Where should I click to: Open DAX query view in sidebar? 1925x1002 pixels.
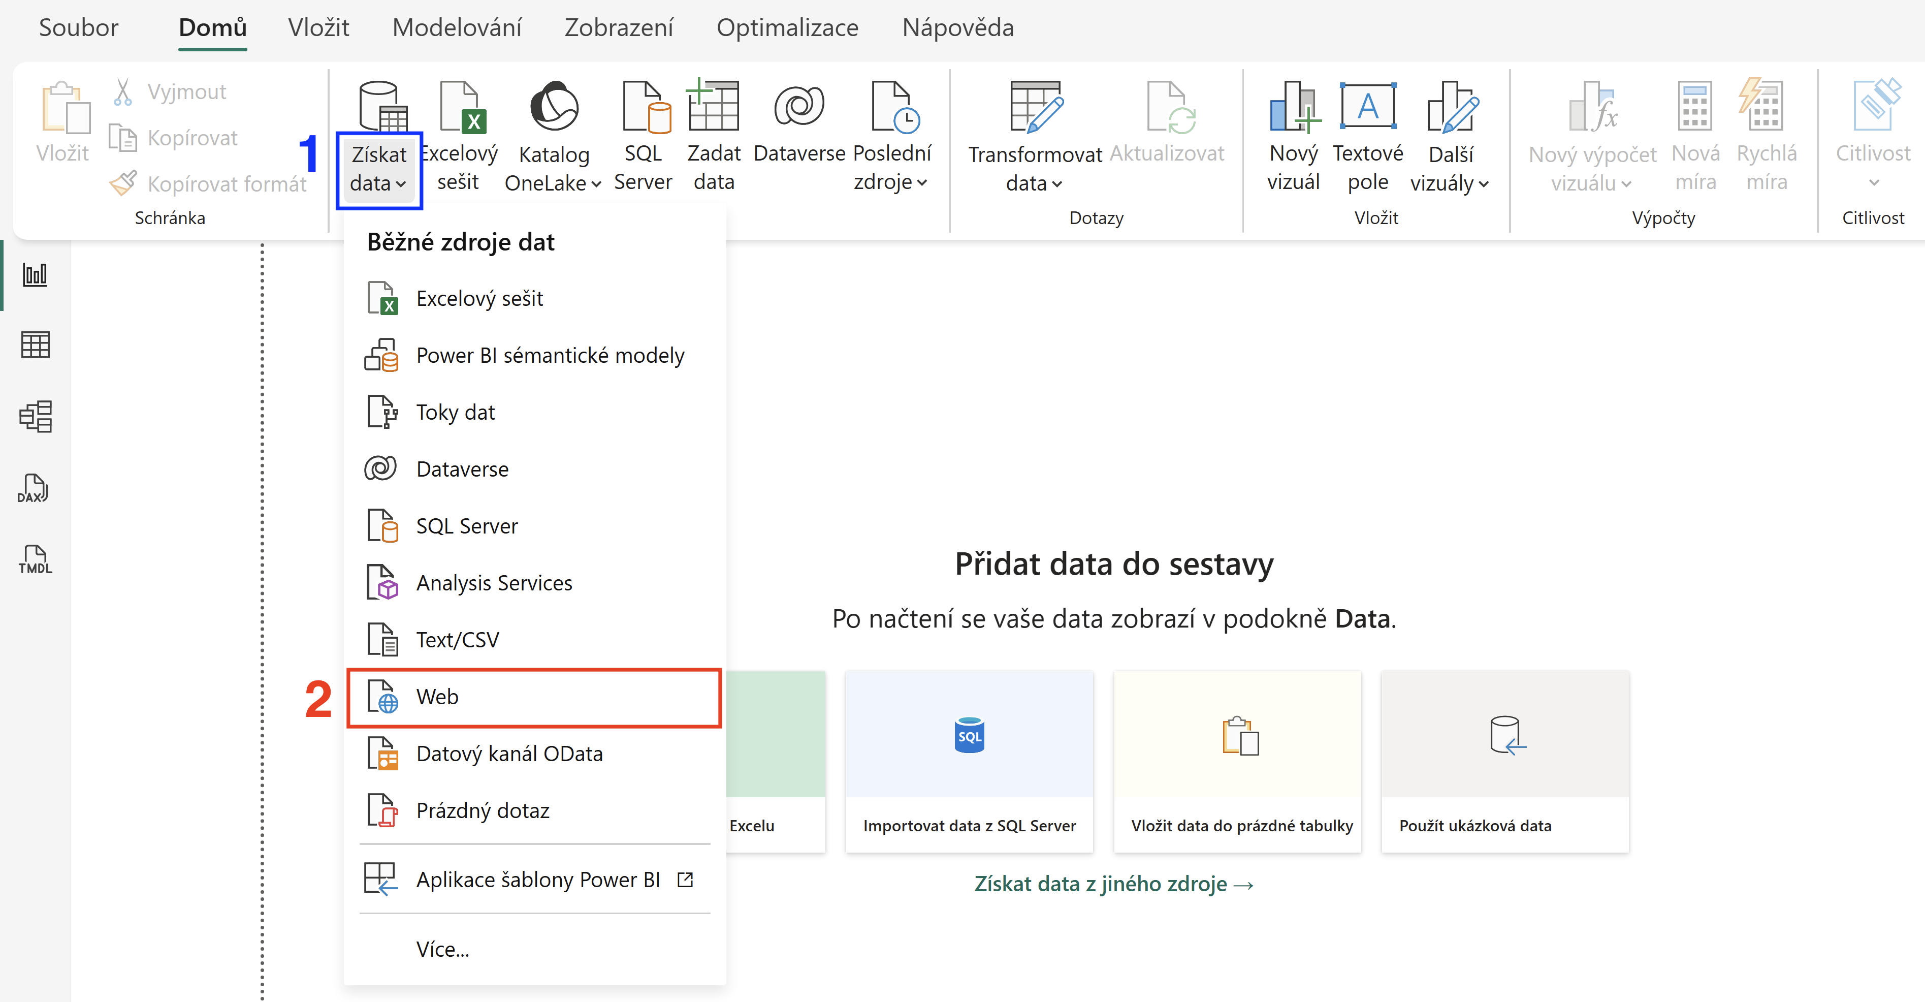pos(35,488)
